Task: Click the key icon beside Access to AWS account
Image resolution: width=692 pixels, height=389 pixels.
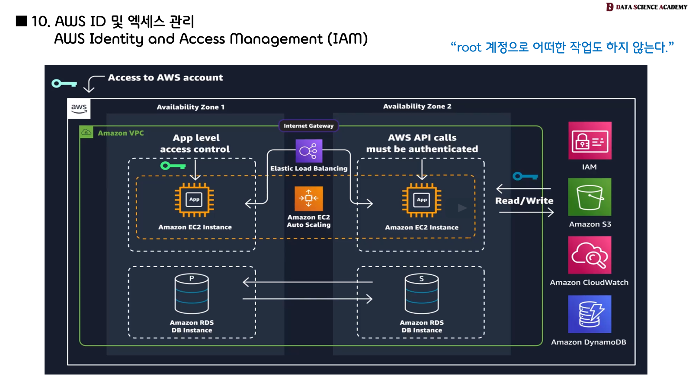Action: pyautogui.click(x=64, y=83)
